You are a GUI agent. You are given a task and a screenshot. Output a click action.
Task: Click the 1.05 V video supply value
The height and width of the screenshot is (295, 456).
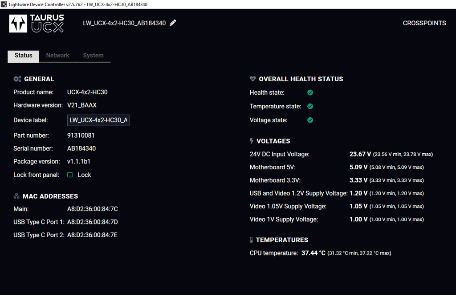pyautogui.click(x=358, y=206)
